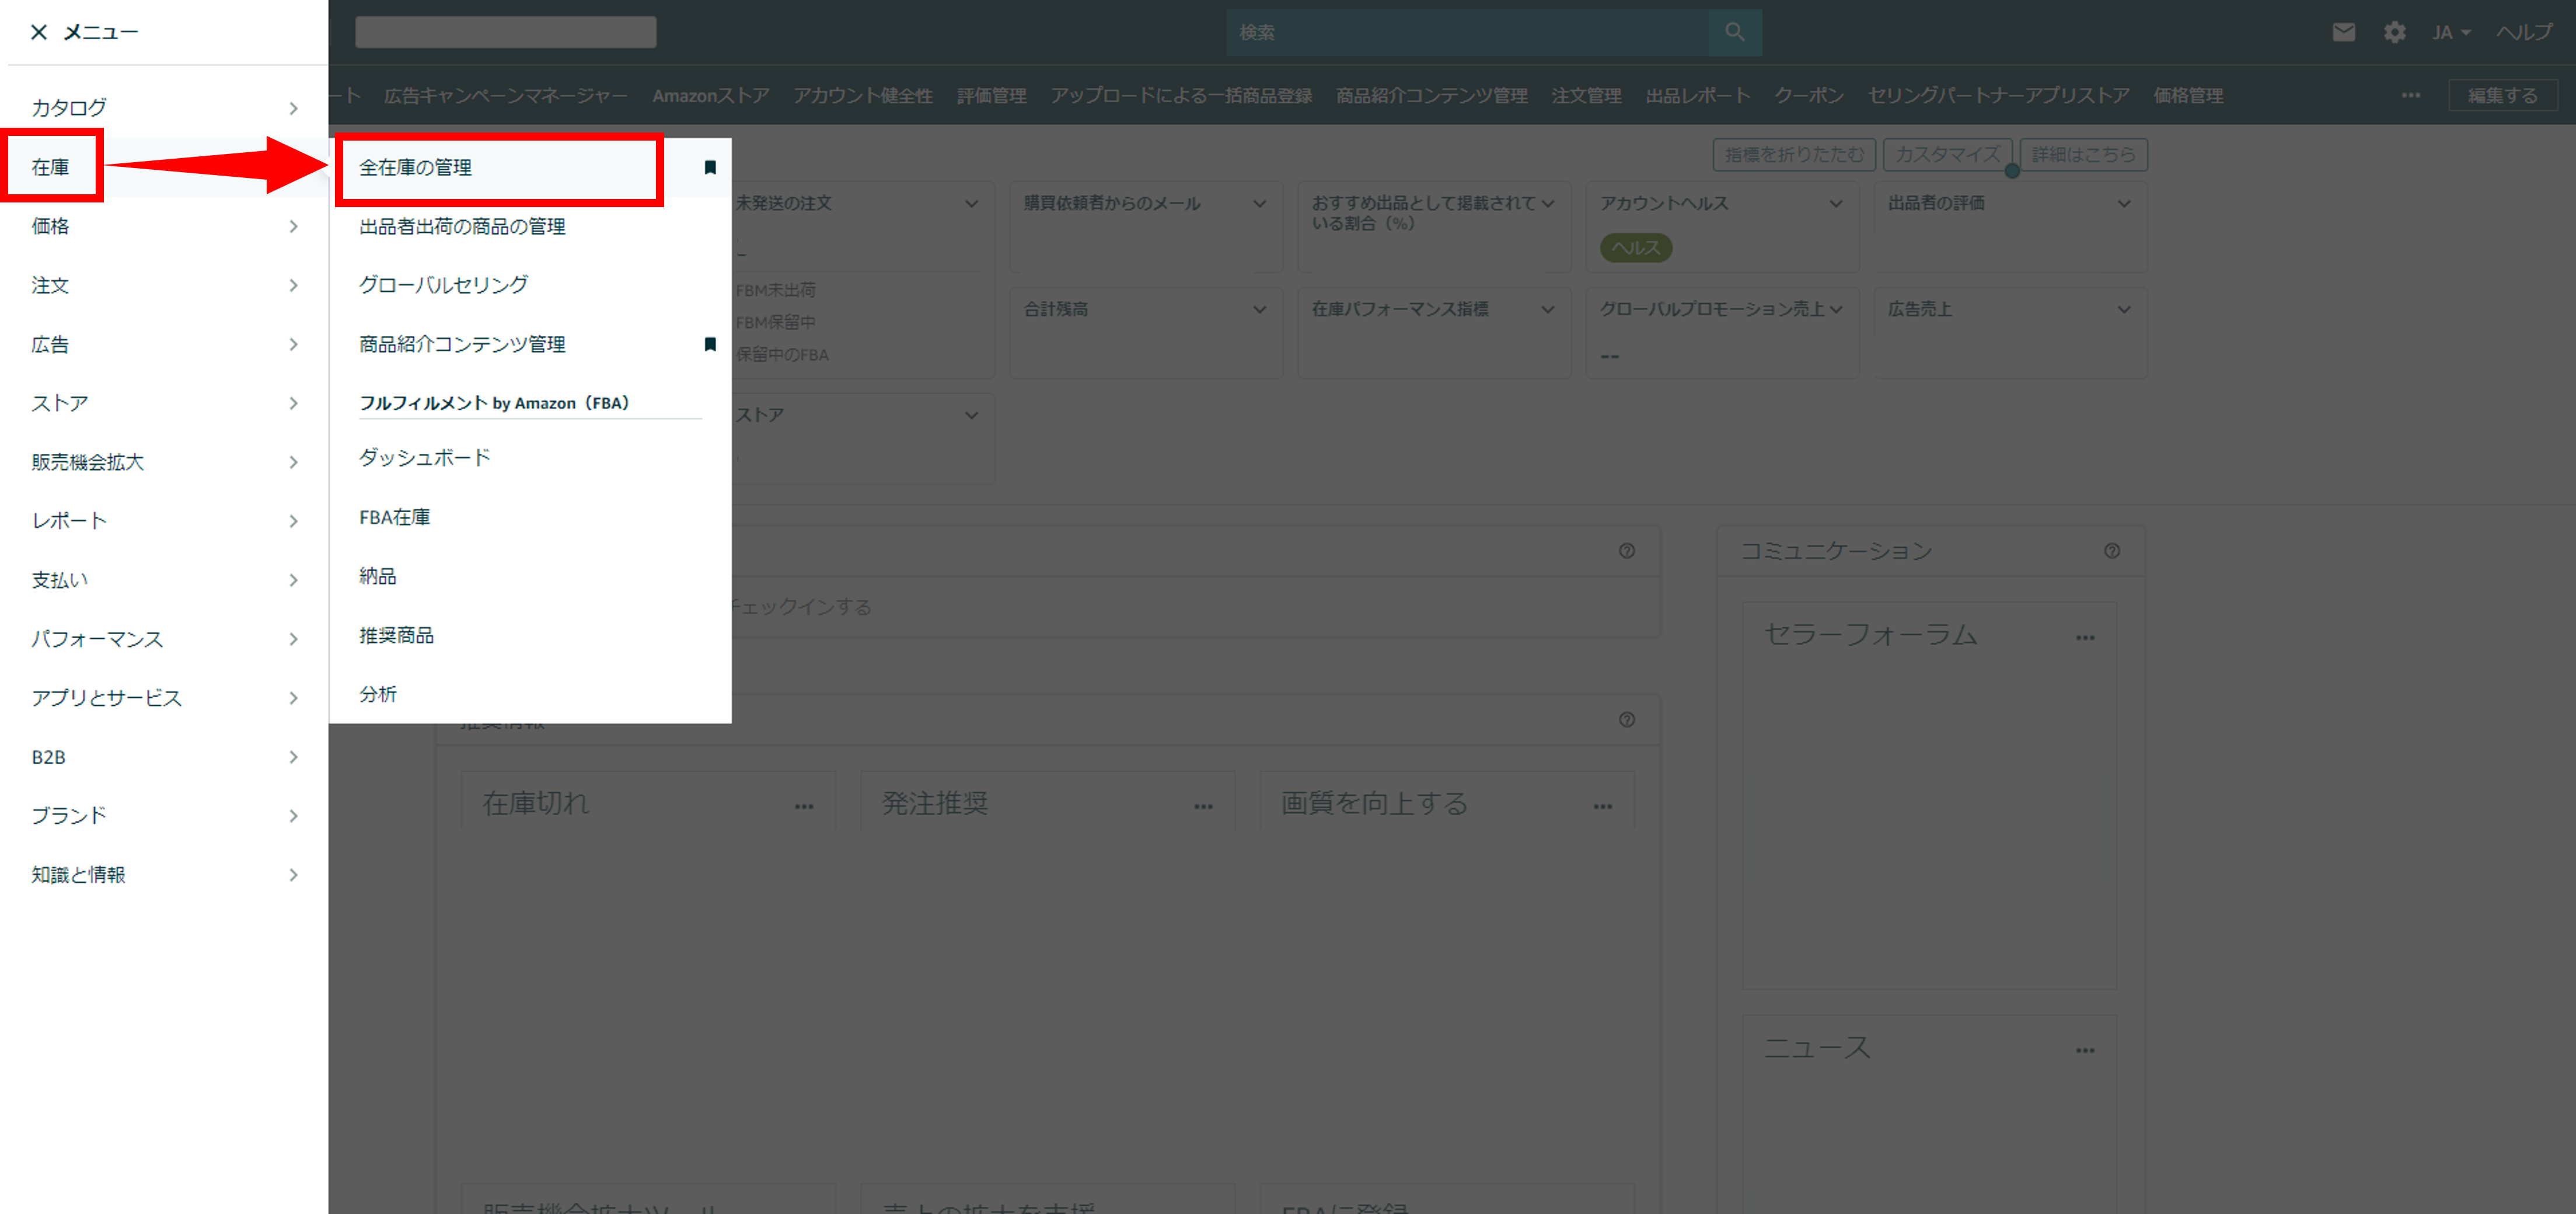2576x1214 pixels.
Task: Select the 在庫 menu category
Action: point(51,167)
